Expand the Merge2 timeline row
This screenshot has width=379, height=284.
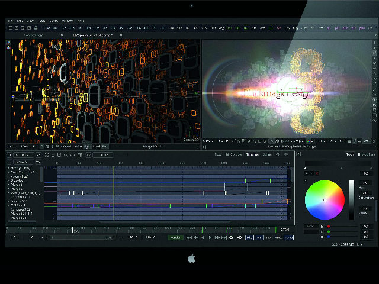point(8,189)
